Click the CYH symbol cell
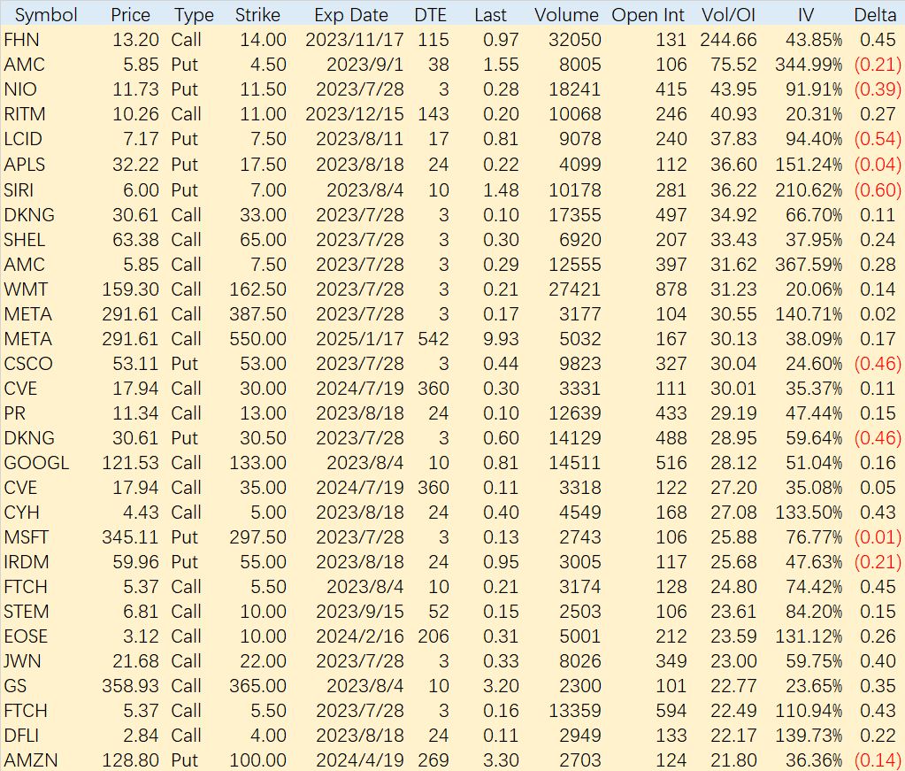The image size is (905, 771). click(21, 513)
